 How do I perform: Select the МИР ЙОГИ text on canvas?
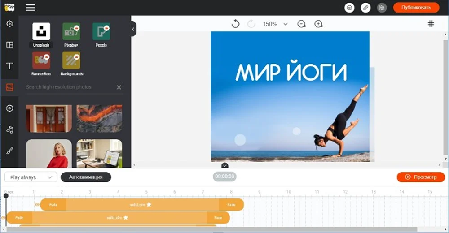(x=291, y=71)
